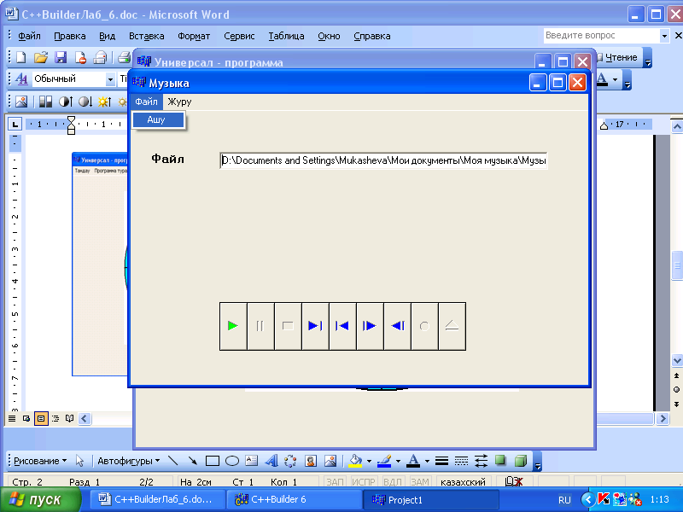683x512 pixels.
Task: Click the Less Contrast icon
Action: coord(85,102)
